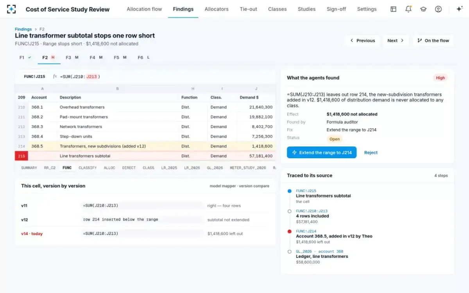The height and width of the screenshot is (293, 469).
Task: Click account 368.3 cell
Action: coord(43,127)
